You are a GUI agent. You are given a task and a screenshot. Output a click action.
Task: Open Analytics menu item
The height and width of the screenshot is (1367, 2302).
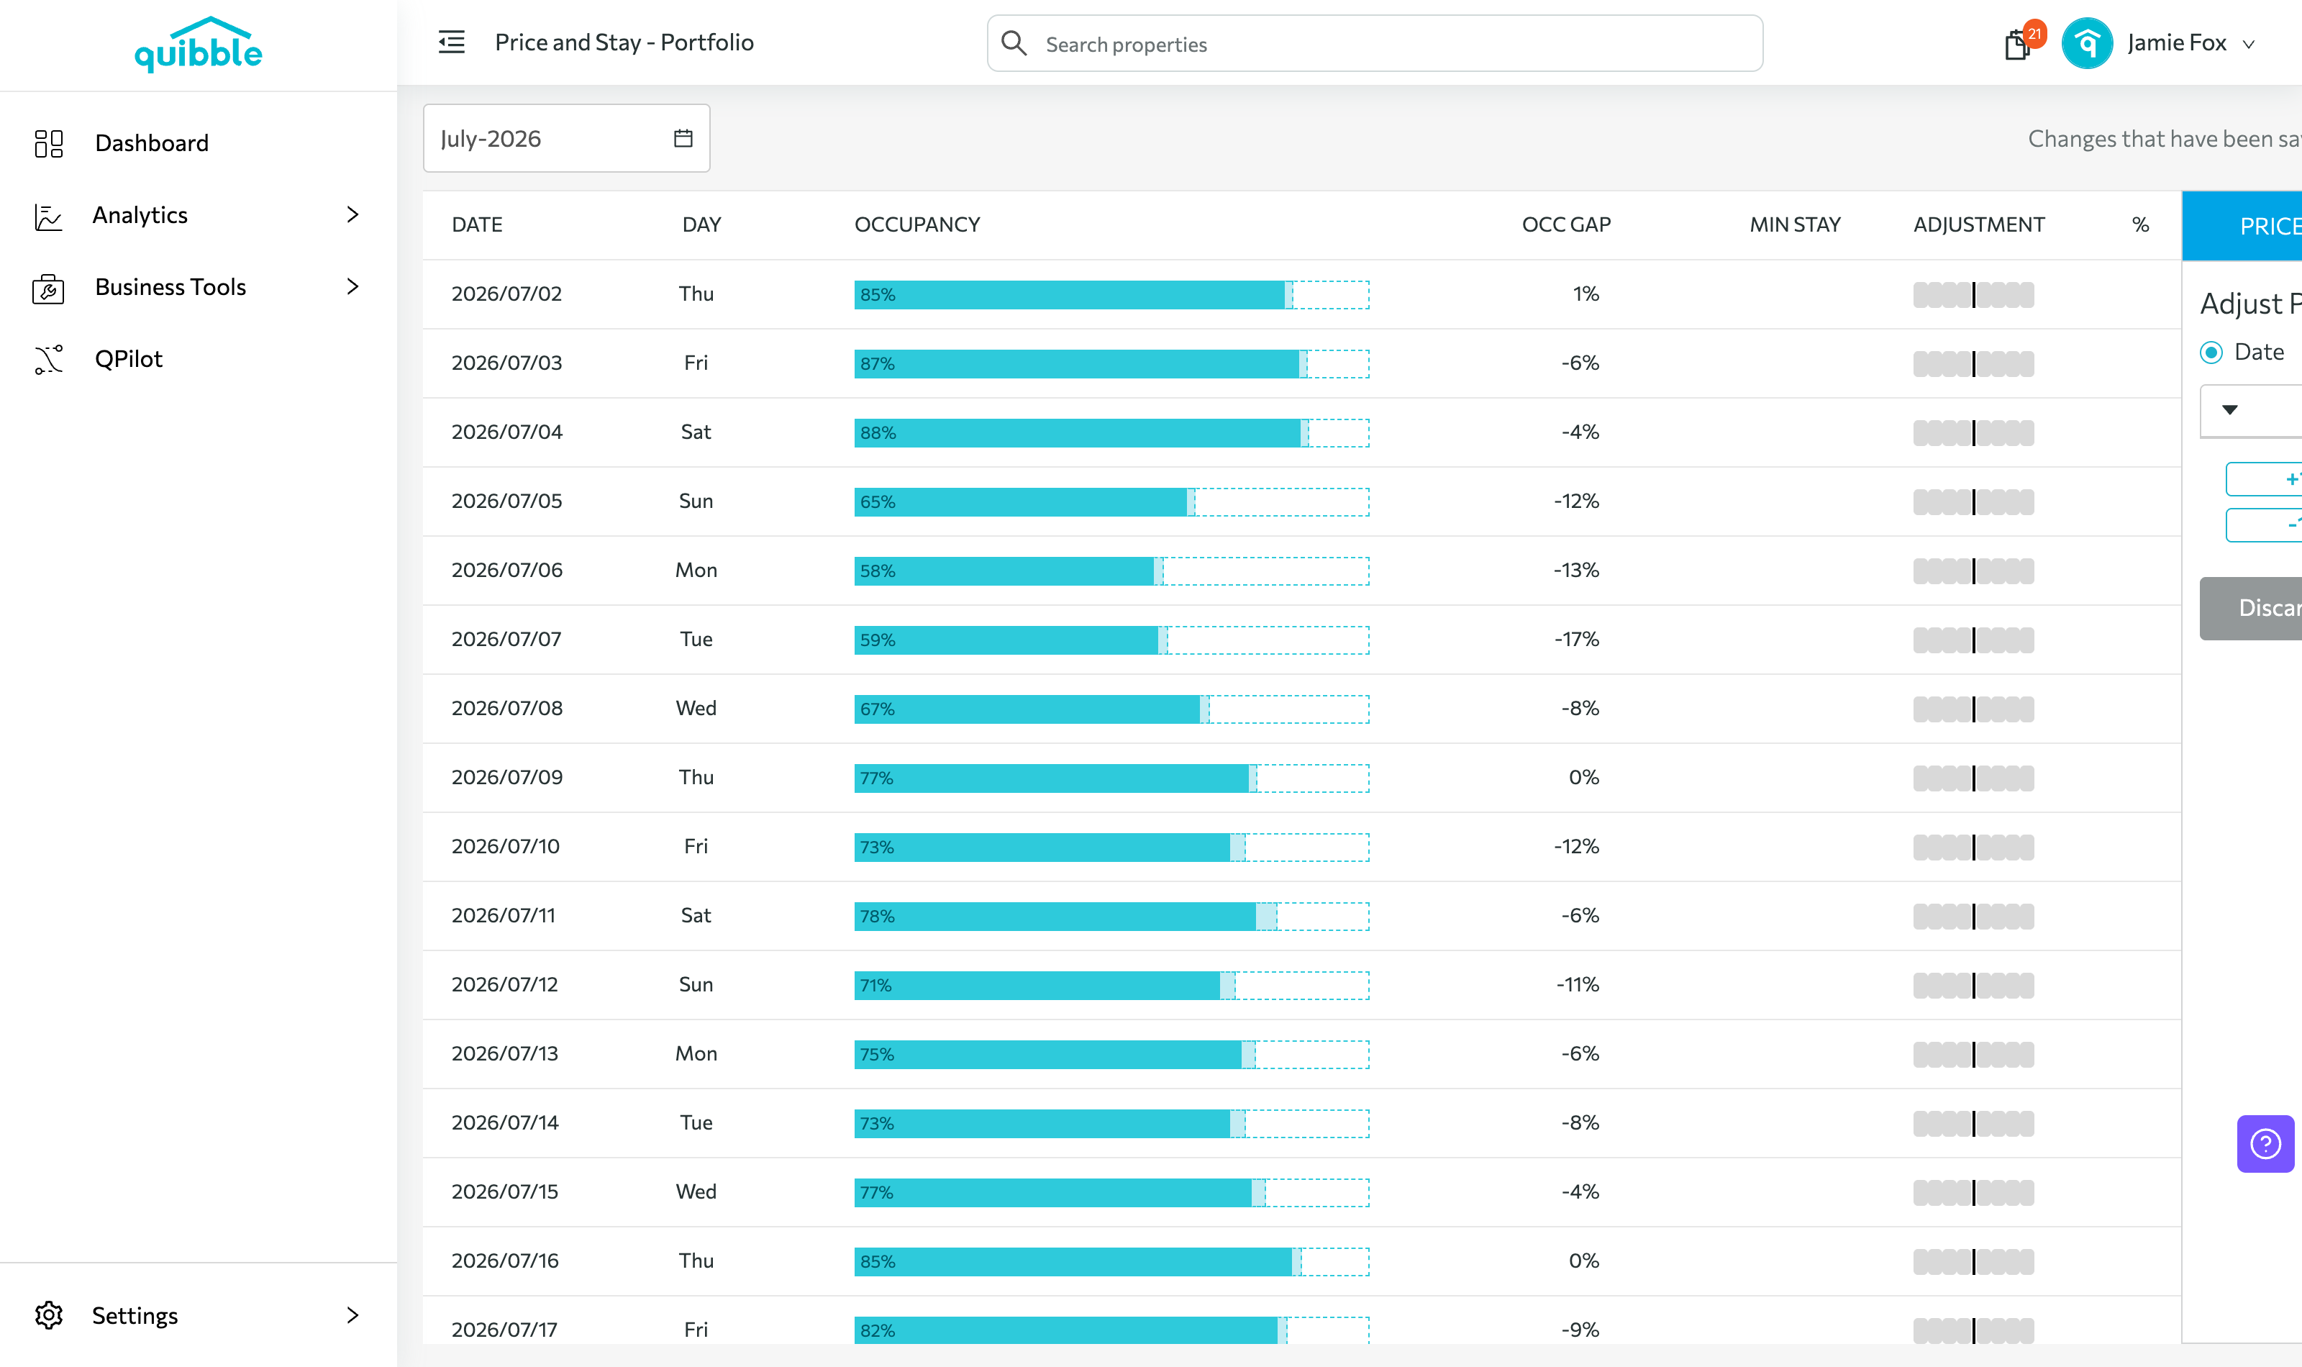click(x=140, y=214)
